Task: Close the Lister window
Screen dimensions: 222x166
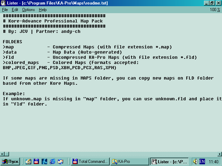Action: (218, 3)
